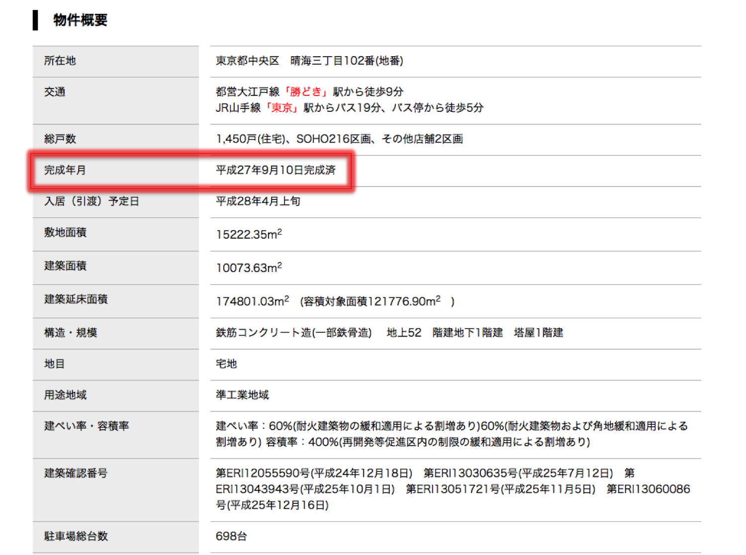
Task: Select the 構造・規模 row label
Action: coord(70,333)
